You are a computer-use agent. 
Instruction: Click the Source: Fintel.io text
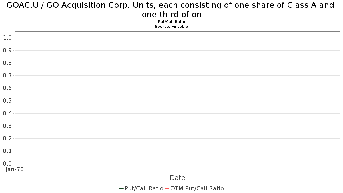[x=171, y=26]
